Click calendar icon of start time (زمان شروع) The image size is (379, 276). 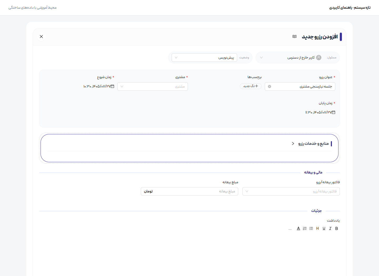coord(113,86)
